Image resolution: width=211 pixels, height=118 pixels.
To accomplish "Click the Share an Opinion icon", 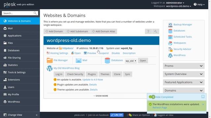I will pyautogui.click(x=130, y=115).
